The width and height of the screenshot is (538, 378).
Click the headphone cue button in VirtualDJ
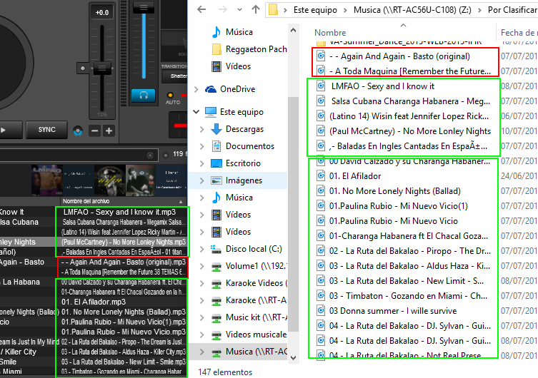[144, 96]
